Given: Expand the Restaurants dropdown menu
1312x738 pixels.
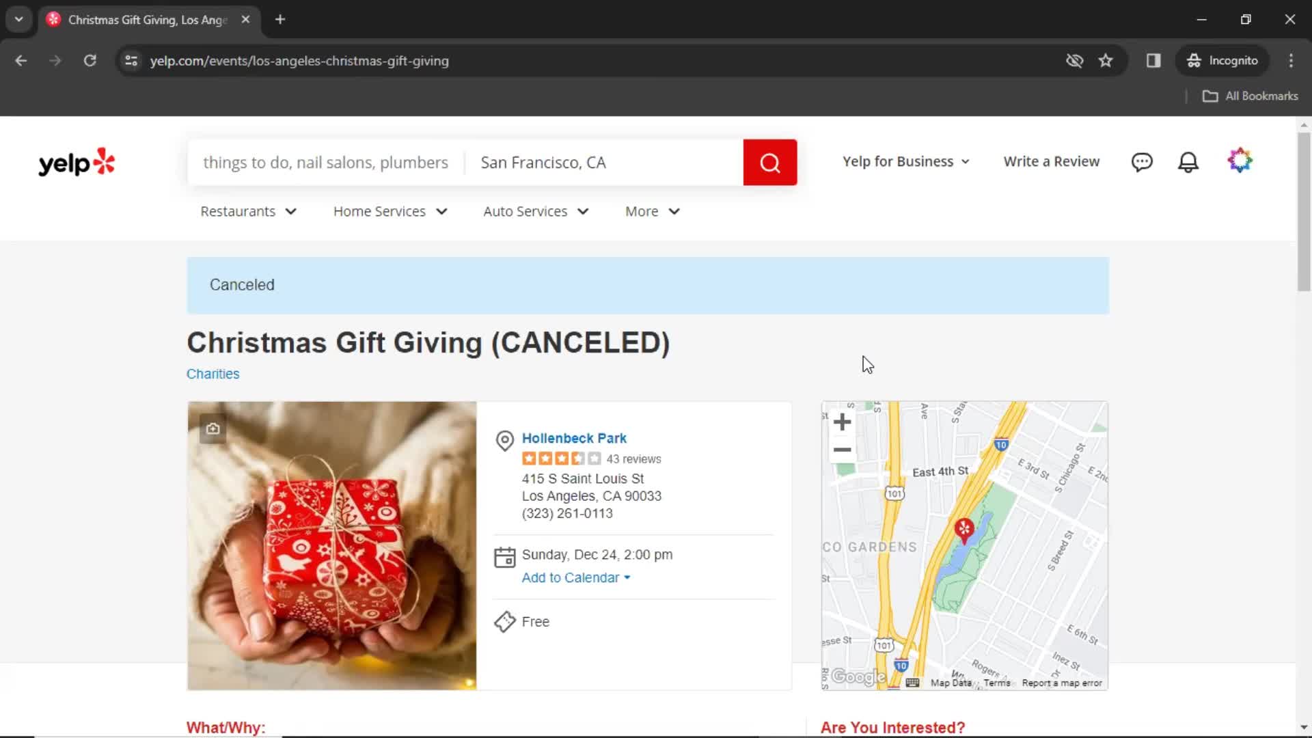Looking at the screenshot, I should [249, 211].
